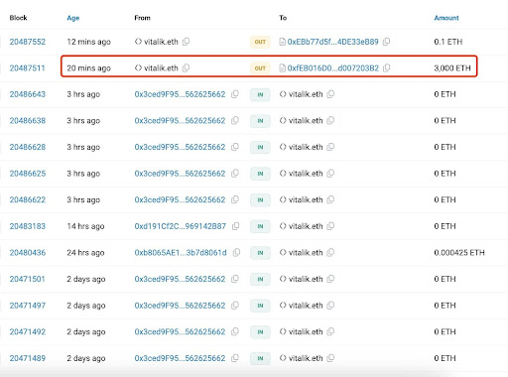Open block 20487552
The image size is (508, 377).
(28, 42)
